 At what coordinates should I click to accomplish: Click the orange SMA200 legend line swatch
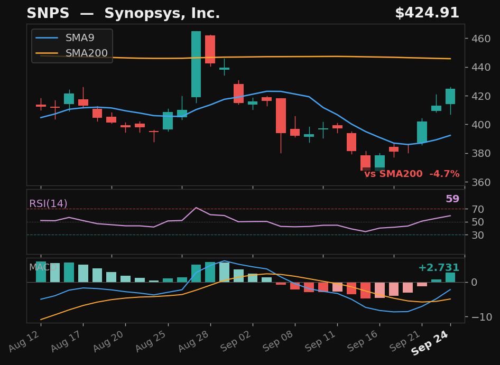click(x=47, y=53)
